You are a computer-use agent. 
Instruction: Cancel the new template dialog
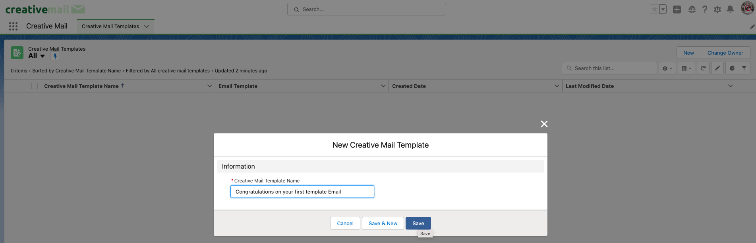point(345,223)
